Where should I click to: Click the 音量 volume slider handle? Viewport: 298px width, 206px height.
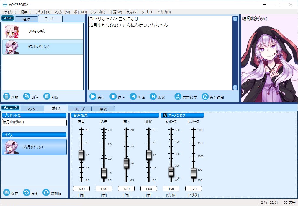81,155
